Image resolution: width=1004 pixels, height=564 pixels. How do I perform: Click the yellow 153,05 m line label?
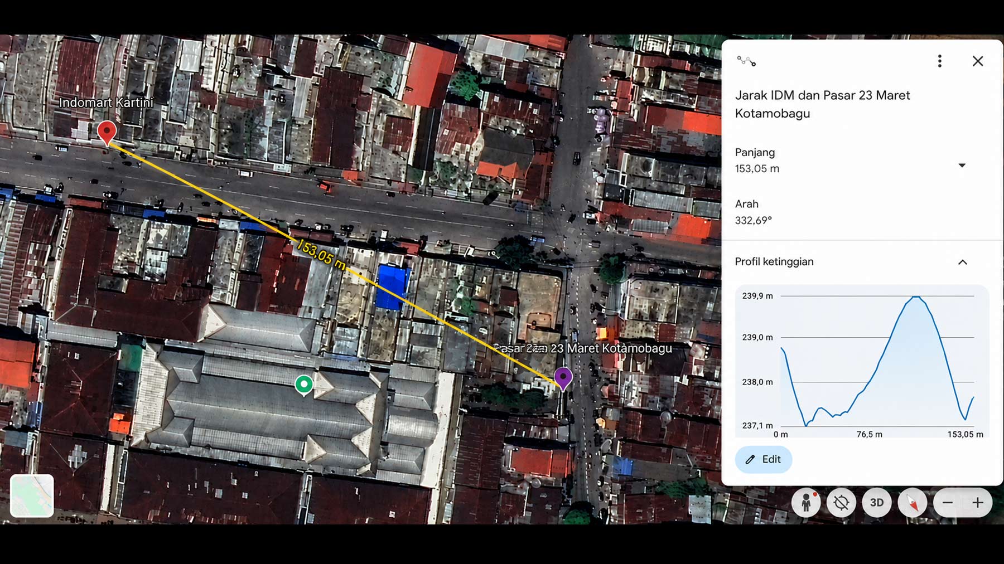(321, 254)
